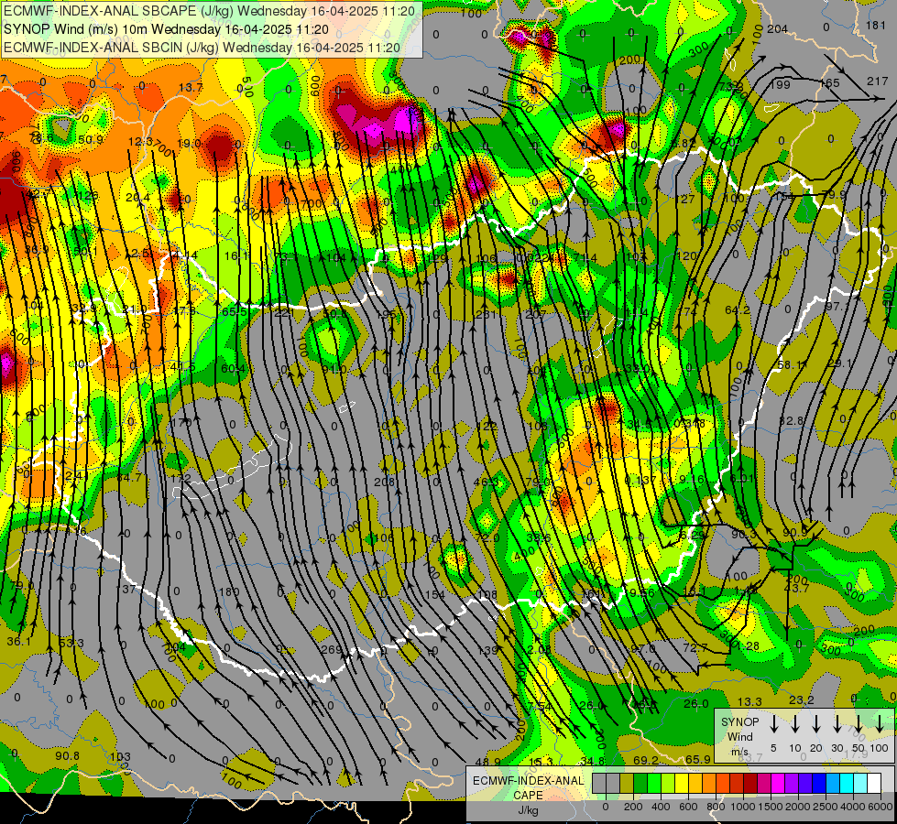Click the map value 217

point(877,81)
